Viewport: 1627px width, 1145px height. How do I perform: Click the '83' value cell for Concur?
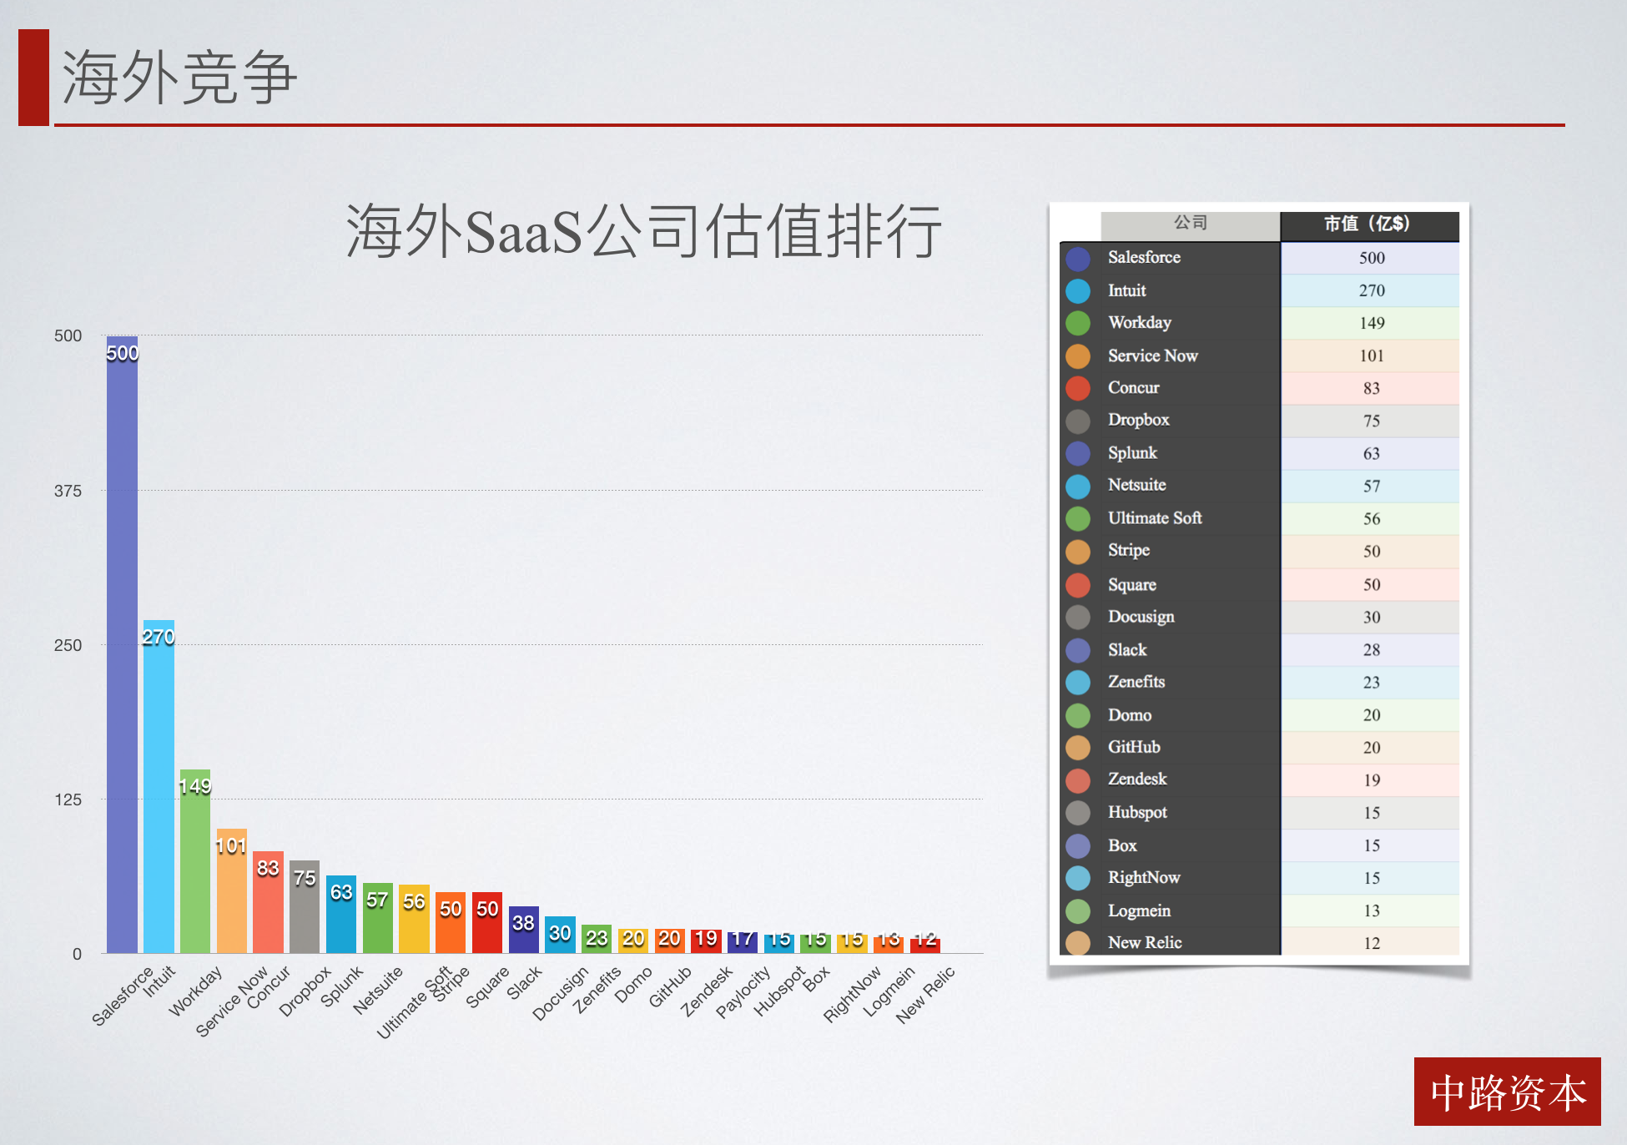tap(1370, 389)
